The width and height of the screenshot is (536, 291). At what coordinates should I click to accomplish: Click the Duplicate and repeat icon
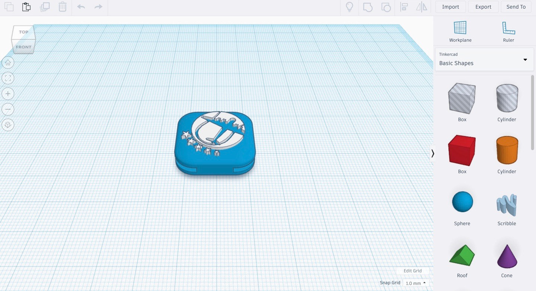pyautogui.click(x=45, y=7)
